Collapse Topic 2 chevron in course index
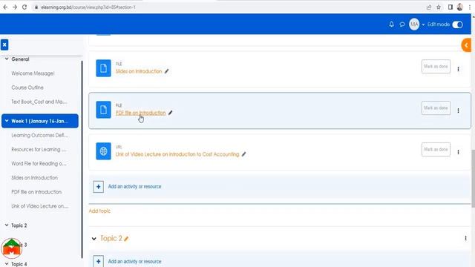475x267 pixels. coord(7,225)
